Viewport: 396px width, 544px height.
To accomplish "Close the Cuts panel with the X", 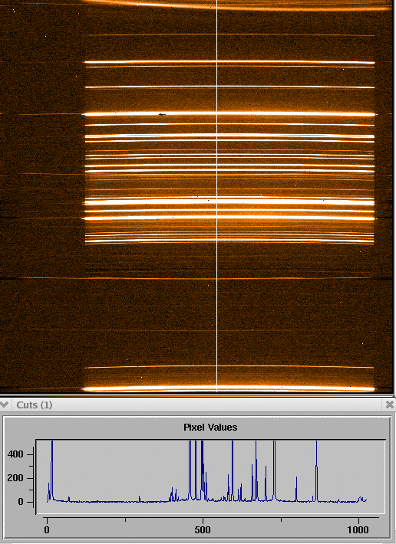I will coord(390,405).
